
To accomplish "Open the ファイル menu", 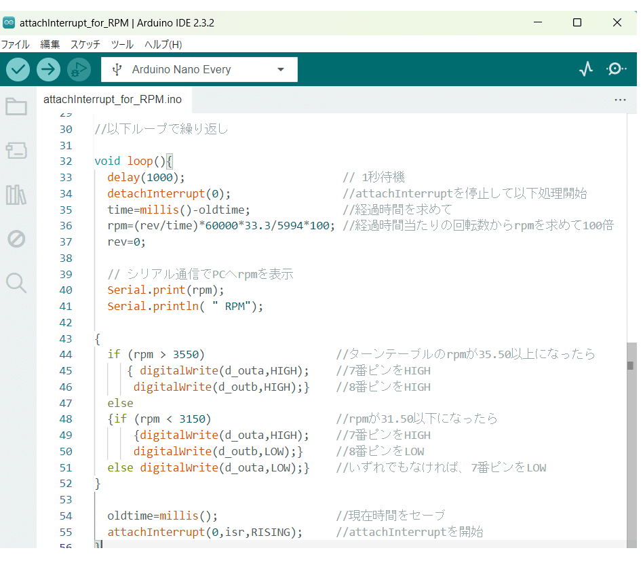I will (15, 44).
